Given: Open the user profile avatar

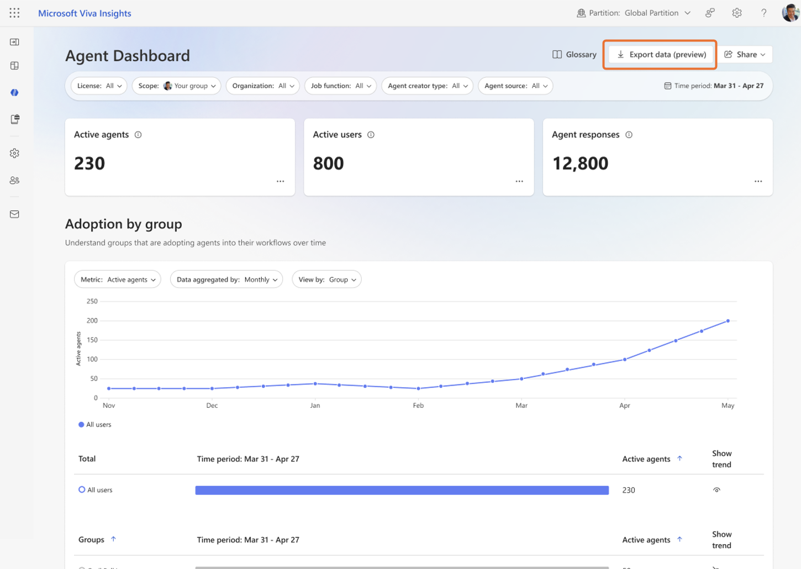Looking at the screenshot, I should click(x=791, y=13).
